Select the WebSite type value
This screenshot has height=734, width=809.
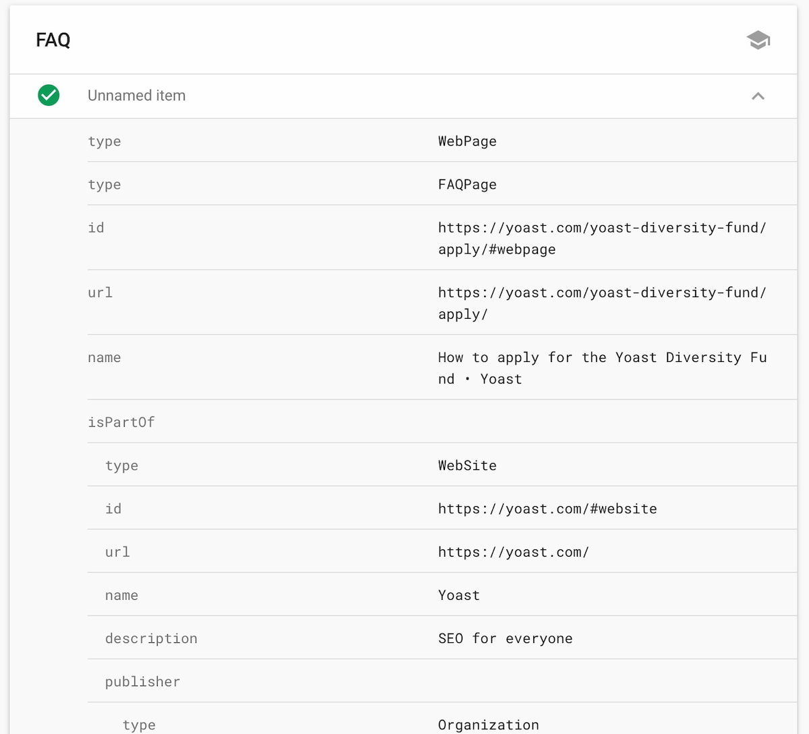point(467,466)
